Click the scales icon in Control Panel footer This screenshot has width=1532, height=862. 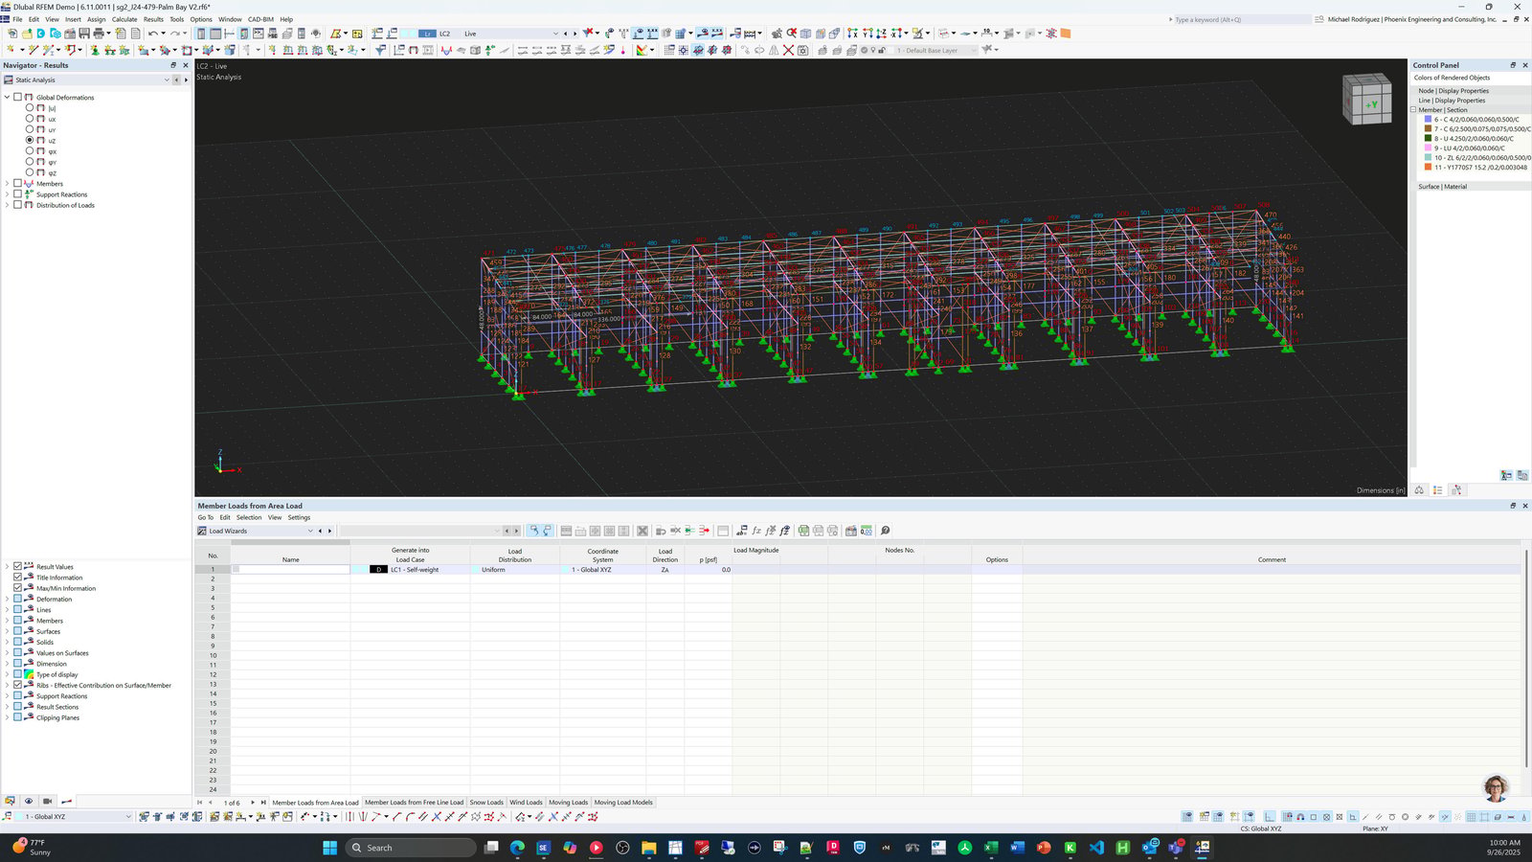tap(1419, 490)
